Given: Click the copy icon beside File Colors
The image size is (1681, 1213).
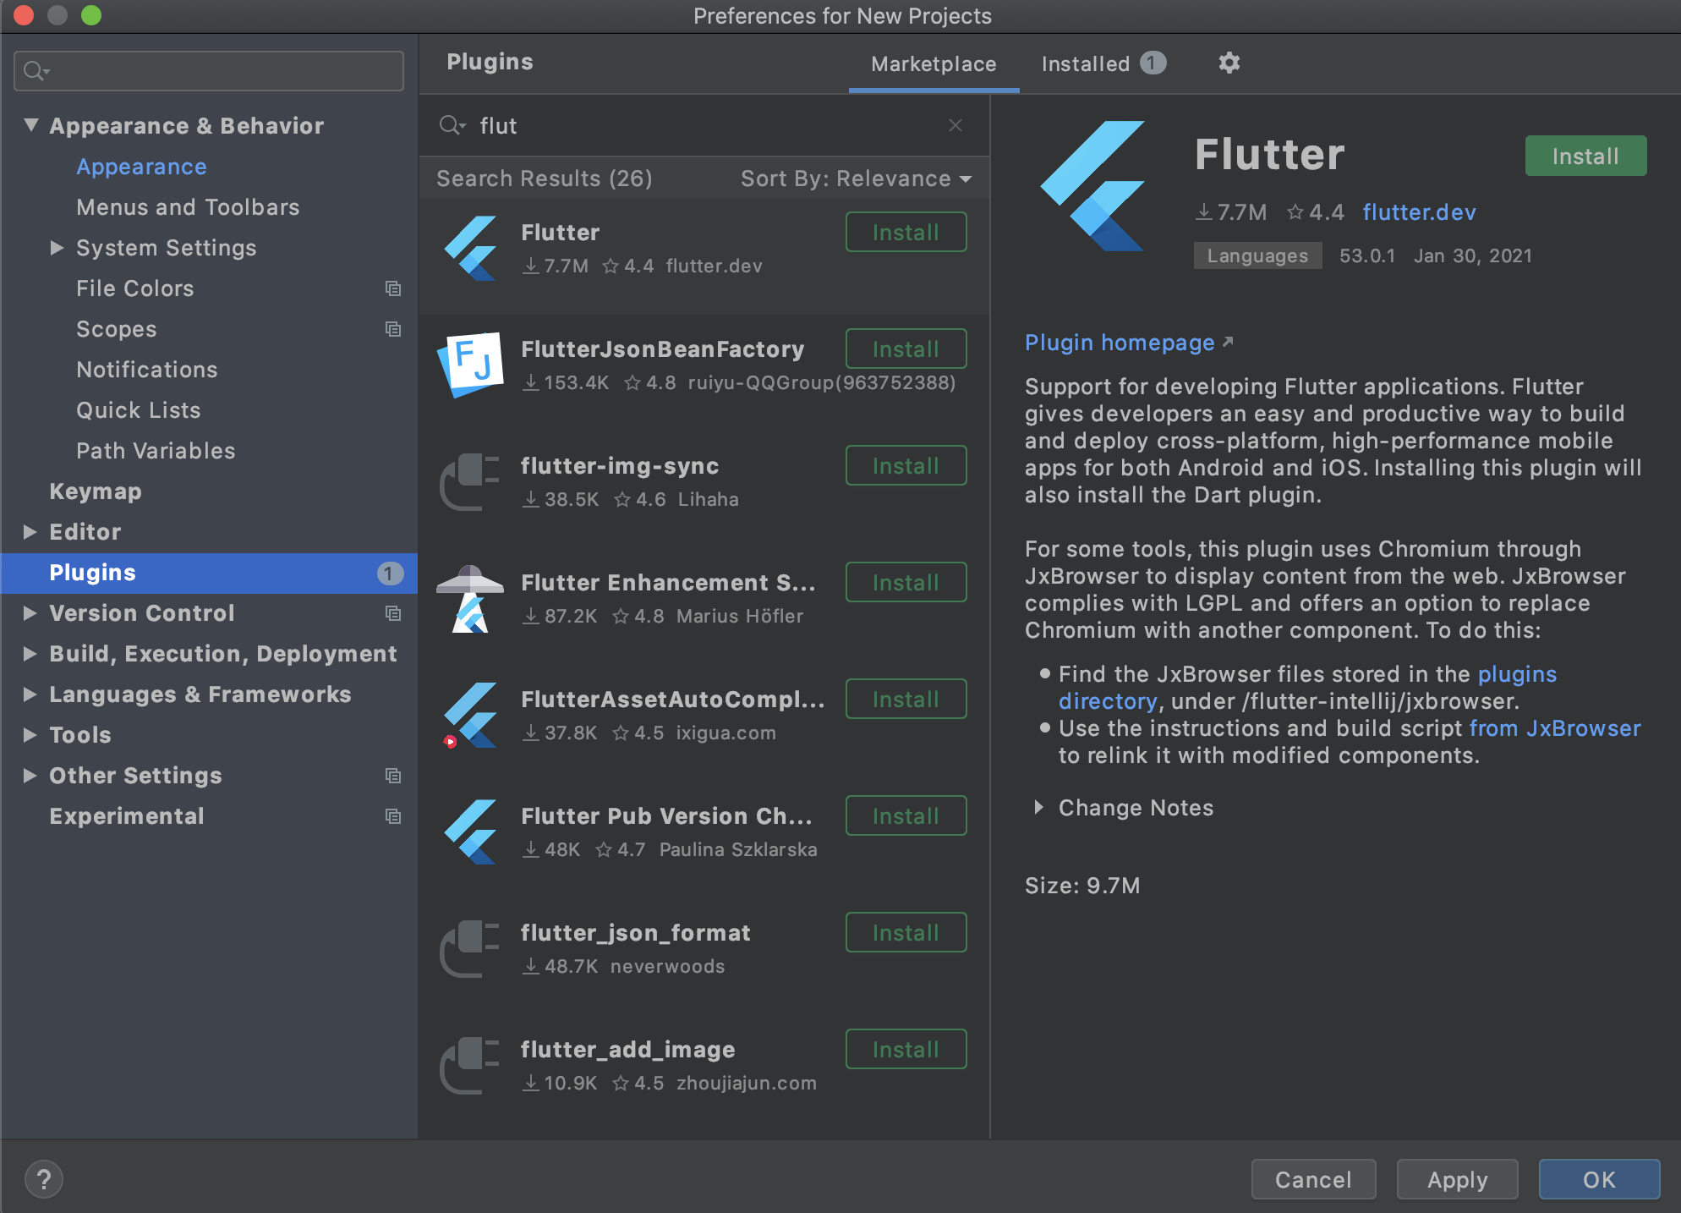Looking at the screenshot, I should (393, 288).
